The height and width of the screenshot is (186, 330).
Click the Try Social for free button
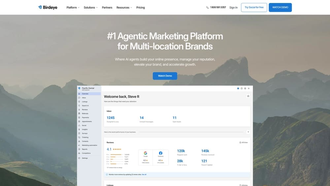pos(254,7)
